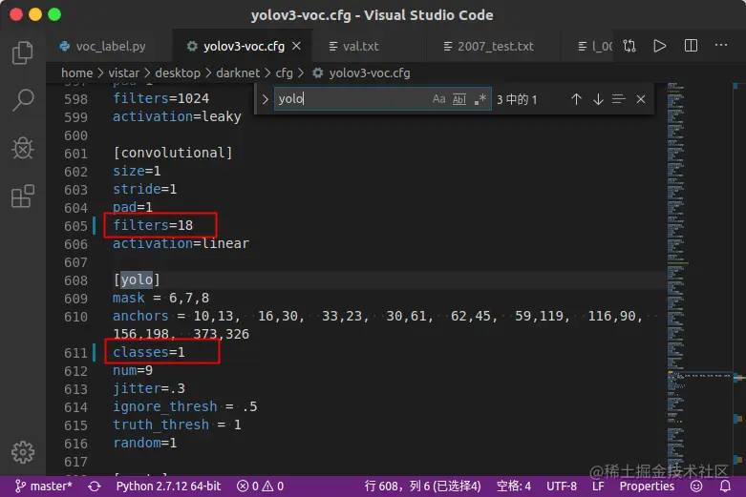Click the filters=1024 line

click(x=160, y=98)
